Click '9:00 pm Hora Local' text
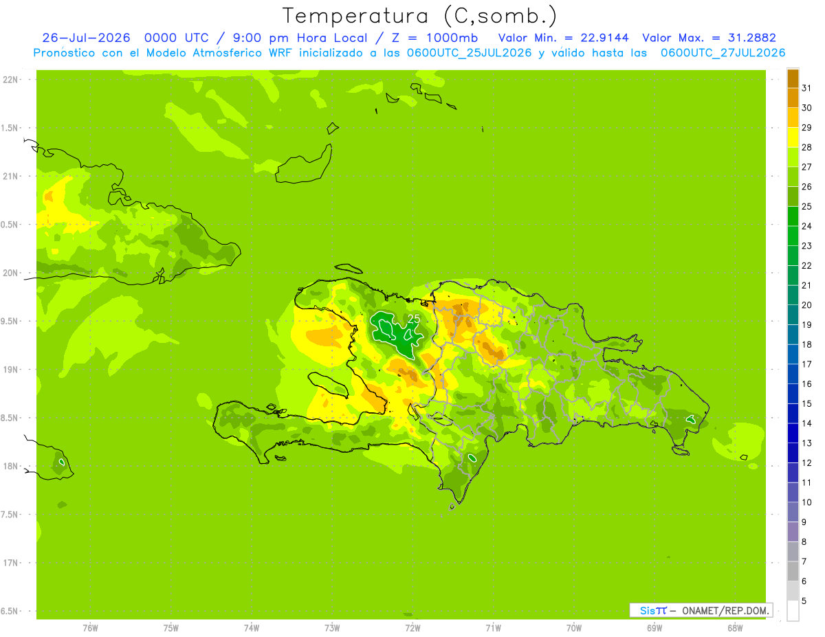The image size is (825, 637). [300, 37]
